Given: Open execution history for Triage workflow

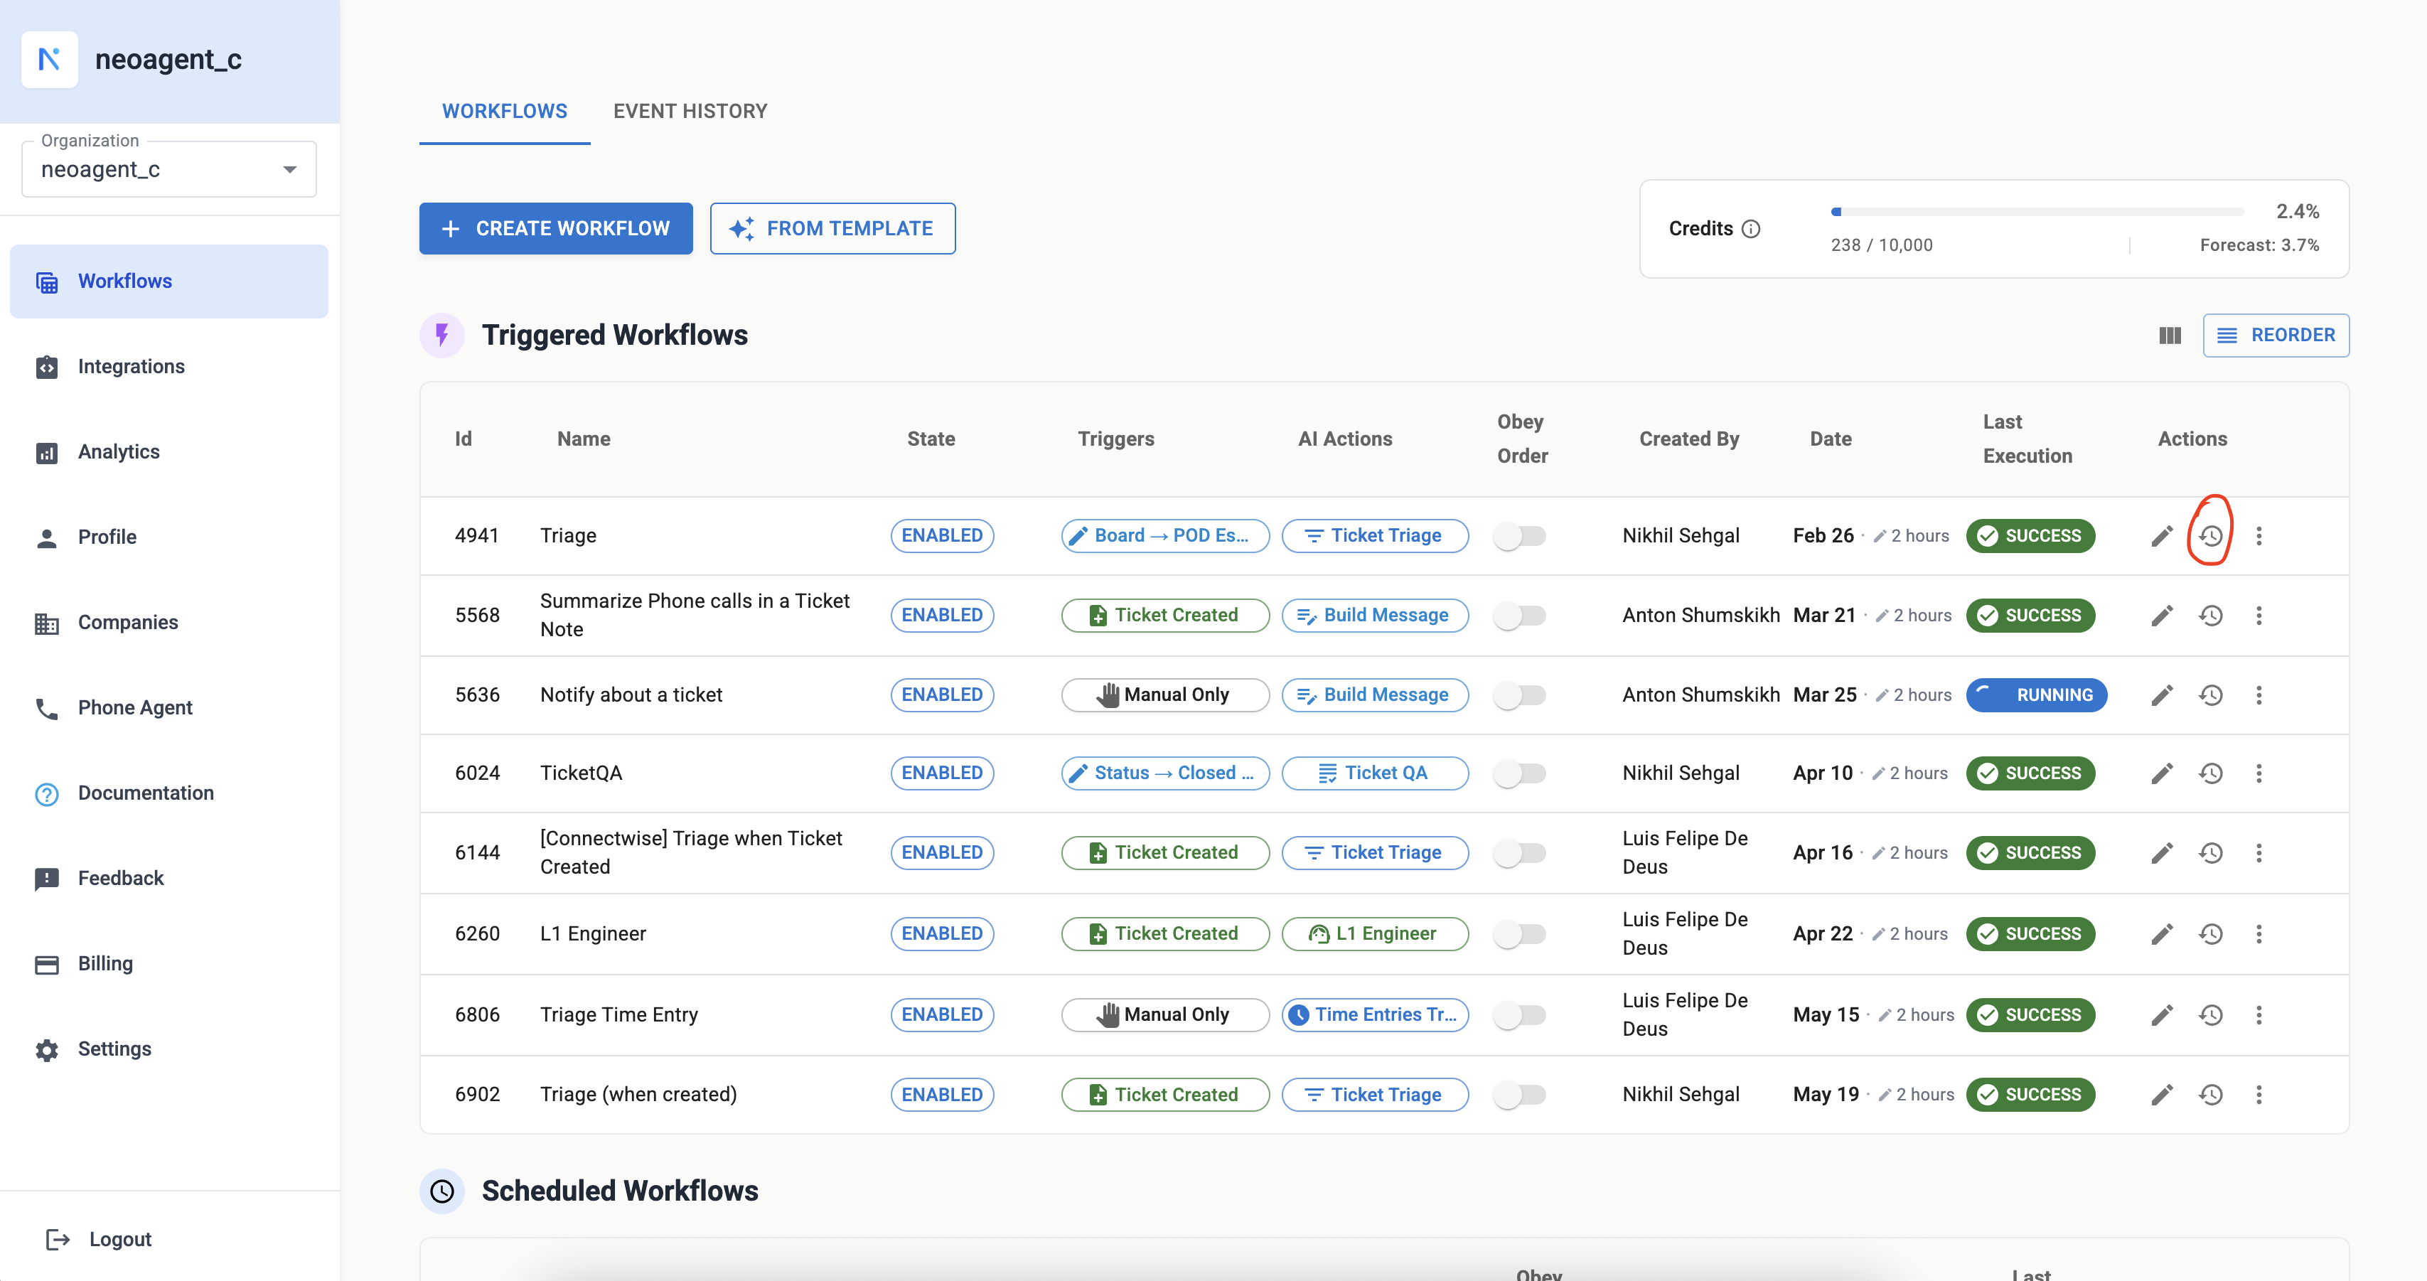Looking at the screenshot, I should pos(2210,536).
